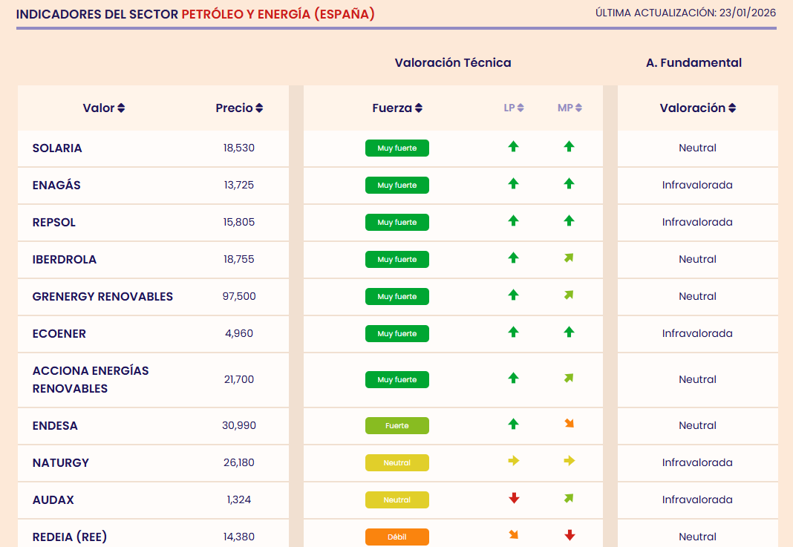
Task: Click ENDESA LP up arrow
Action: [x=513, y=424]
